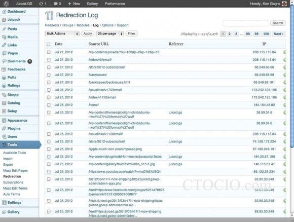Check the apple-touch-icon-precomposed.png row checkbox
The width and height of the screenshot is (294, 222).
[x=49, y=149]
